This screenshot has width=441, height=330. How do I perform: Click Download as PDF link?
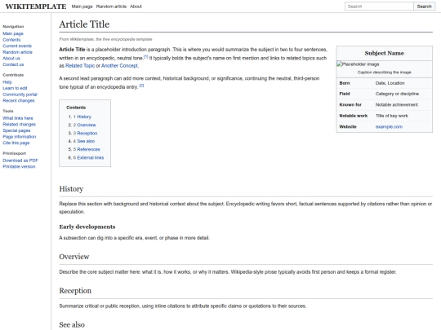20,161
